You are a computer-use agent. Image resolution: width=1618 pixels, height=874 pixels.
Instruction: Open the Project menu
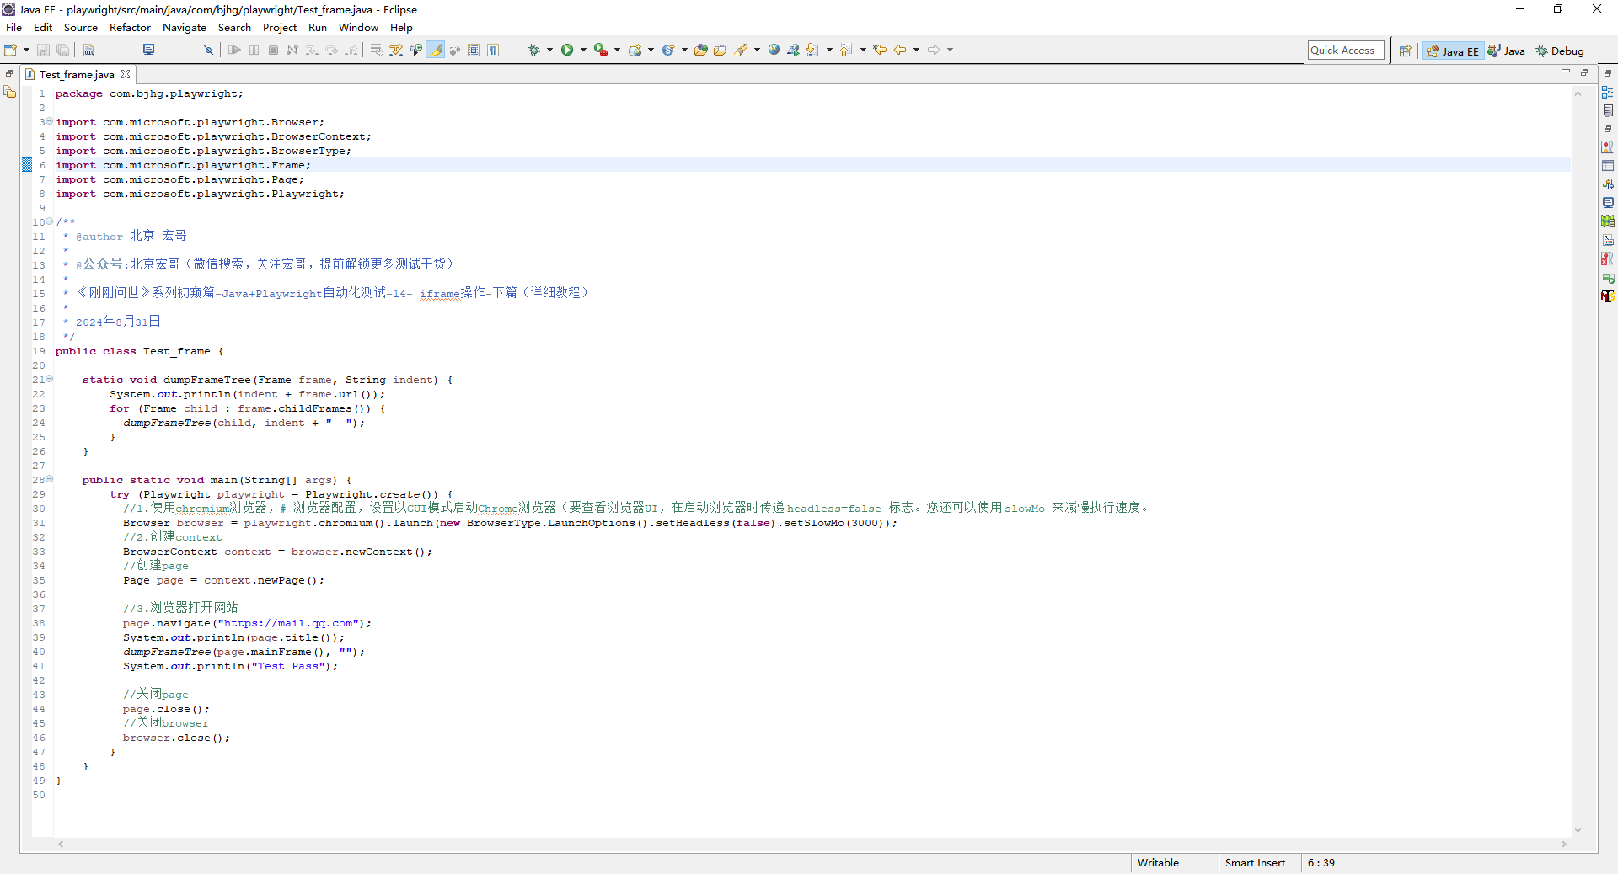click(x=280, y=28)
